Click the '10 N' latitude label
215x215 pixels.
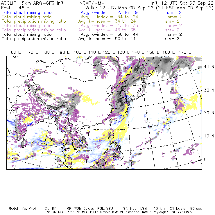tap(209, 136)
